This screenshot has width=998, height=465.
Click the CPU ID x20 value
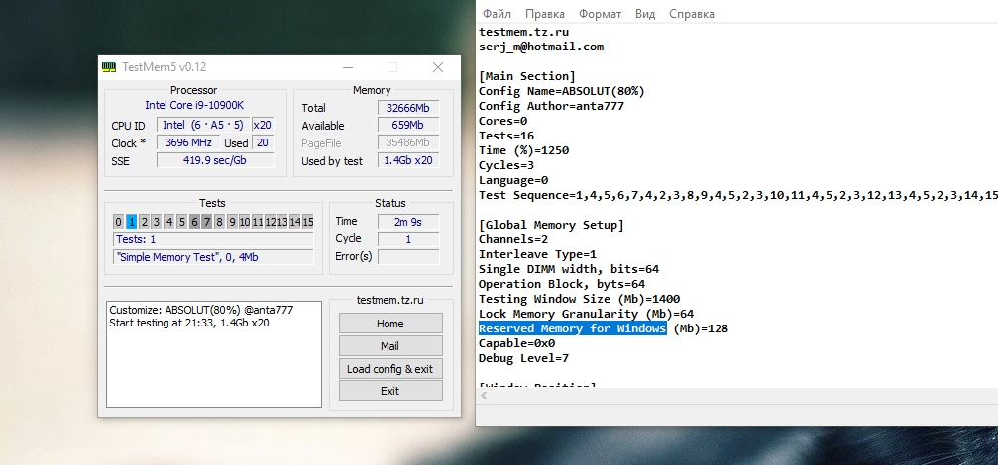tap(263, 125)
